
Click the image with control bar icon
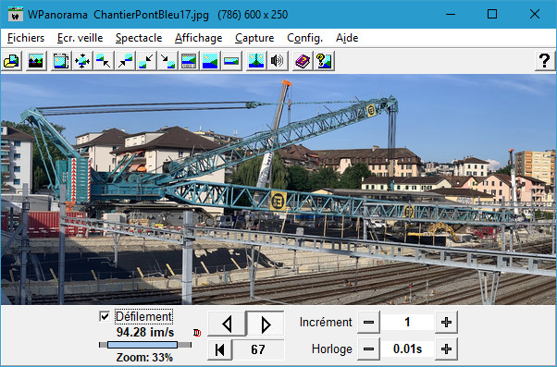[189, 61]
